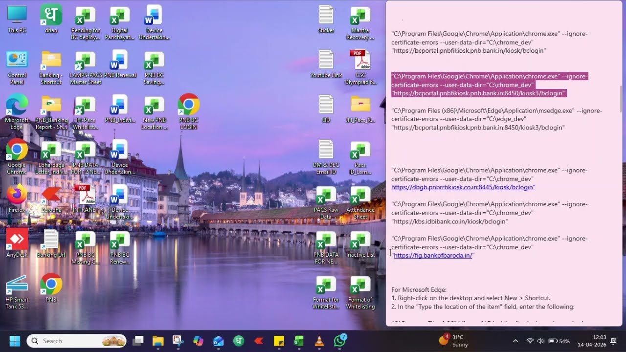Click the taskbar Search box
This screenshot has width=626, height=352.
point(76,341)
